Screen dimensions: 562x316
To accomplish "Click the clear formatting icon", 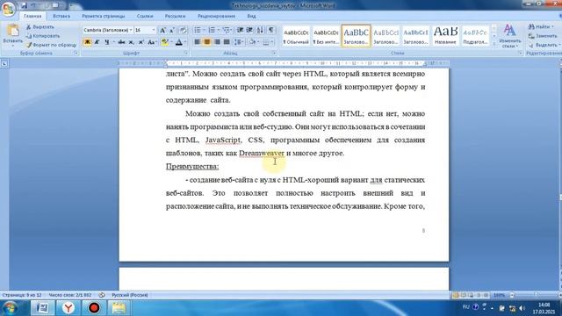I will coord(184,30).
